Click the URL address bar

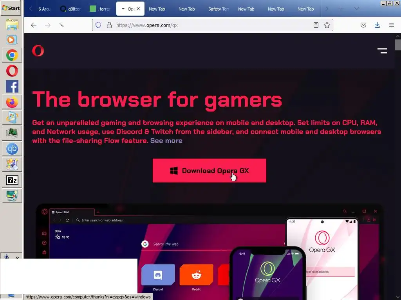[x=212, y=25]
